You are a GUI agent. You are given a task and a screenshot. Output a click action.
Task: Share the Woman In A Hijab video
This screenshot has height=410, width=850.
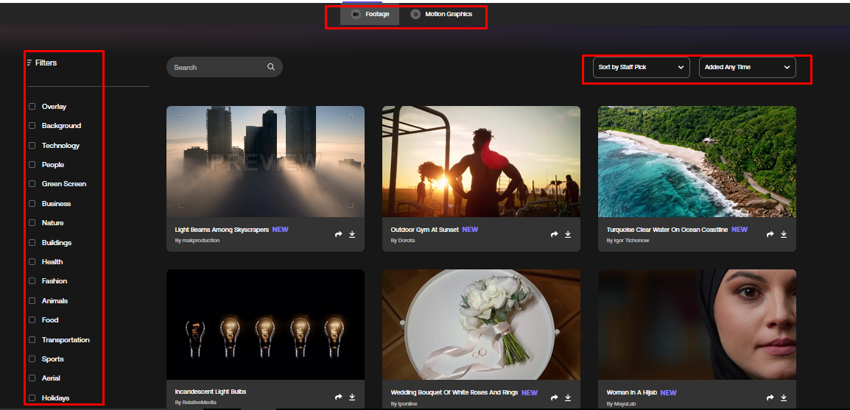tap(770, 397)
